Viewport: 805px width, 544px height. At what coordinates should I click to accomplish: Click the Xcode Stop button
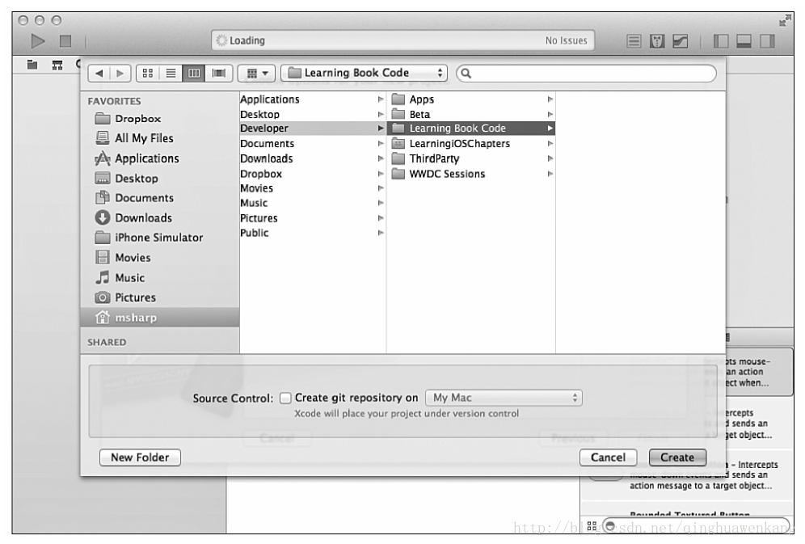click(65, 40)
